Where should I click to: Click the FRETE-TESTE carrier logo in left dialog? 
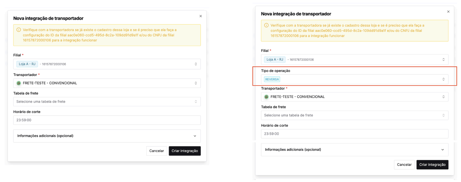18,83
